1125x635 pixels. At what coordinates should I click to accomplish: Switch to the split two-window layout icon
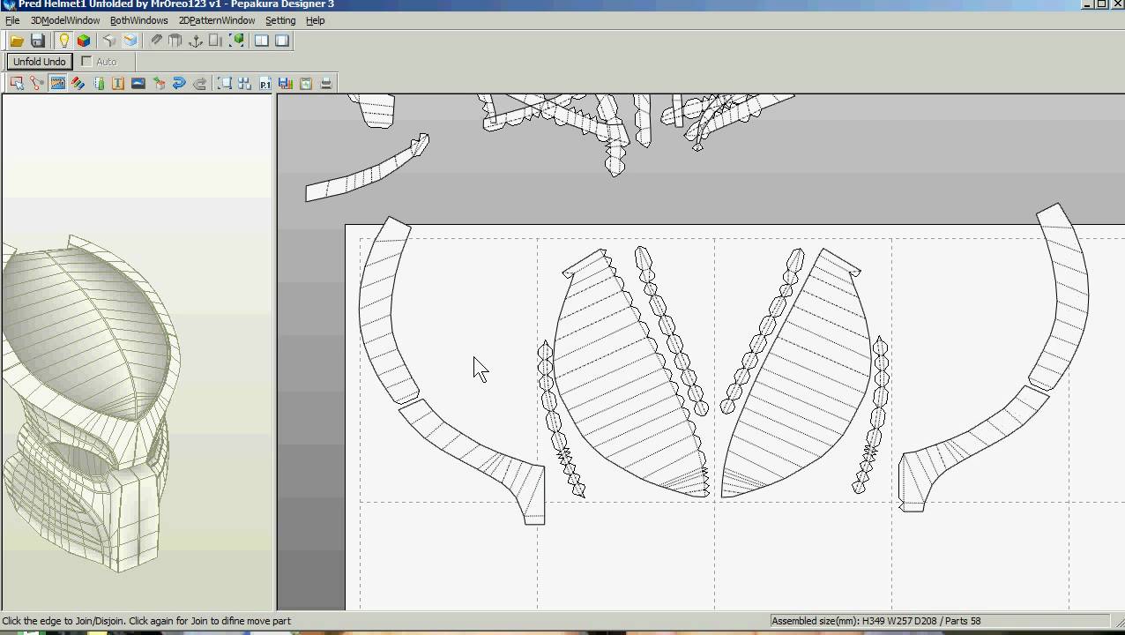tap(262, 41)
